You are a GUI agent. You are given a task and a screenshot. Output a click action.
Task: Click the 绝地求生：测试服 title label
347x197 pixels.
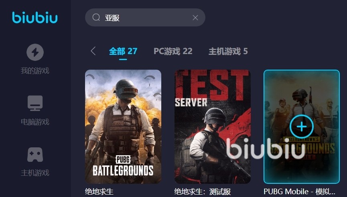[203, 191]
